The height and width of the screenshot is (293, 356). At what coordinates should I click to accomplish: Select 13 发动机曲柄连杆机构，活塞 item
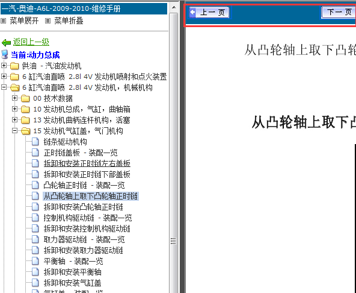(x=82, y=120)
